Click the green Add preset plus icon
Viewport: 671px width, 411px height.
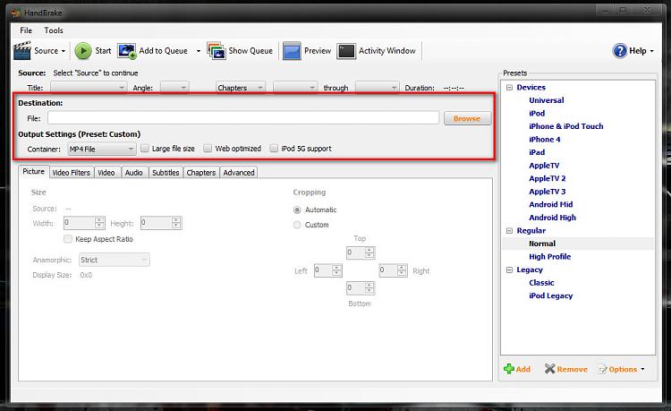pyautogui.click(x=509, y=369)
